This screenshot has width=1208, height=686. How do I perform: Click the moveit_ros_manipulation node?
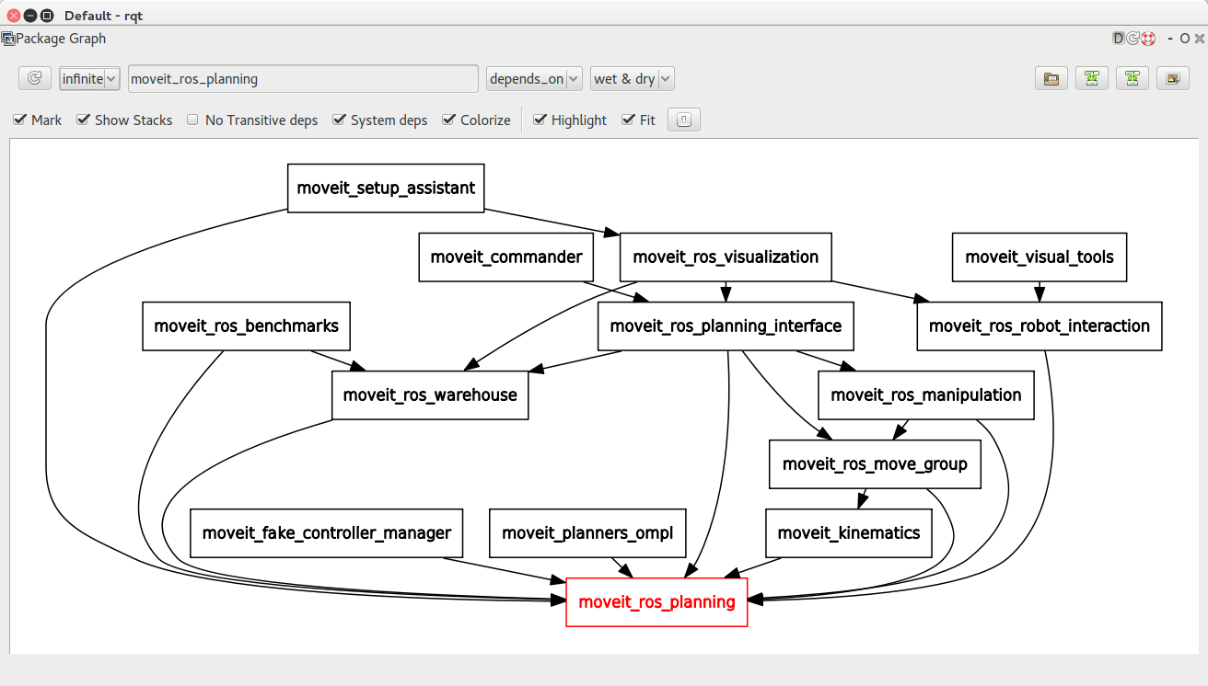pos(926,395)
